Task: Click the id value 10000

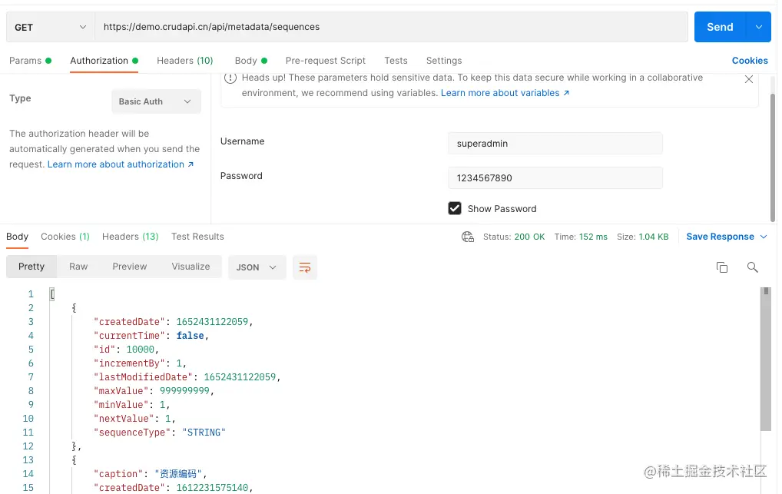Action: tap(140, 350)
